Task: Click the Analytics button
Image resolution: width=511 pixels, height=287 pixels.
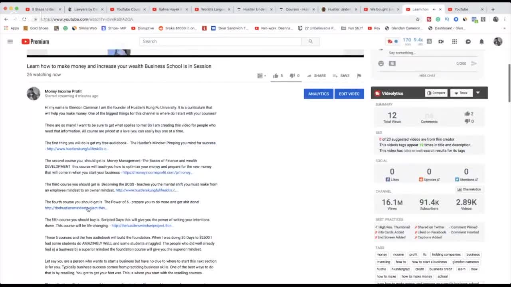Action: (x=319, y=94)
